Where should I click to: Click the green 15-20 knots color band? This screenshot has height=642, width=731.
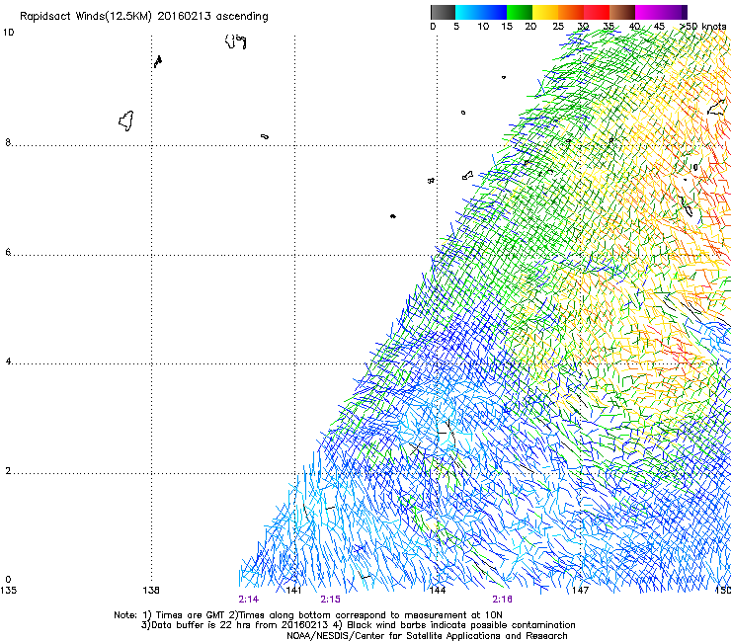click(520, 12)
